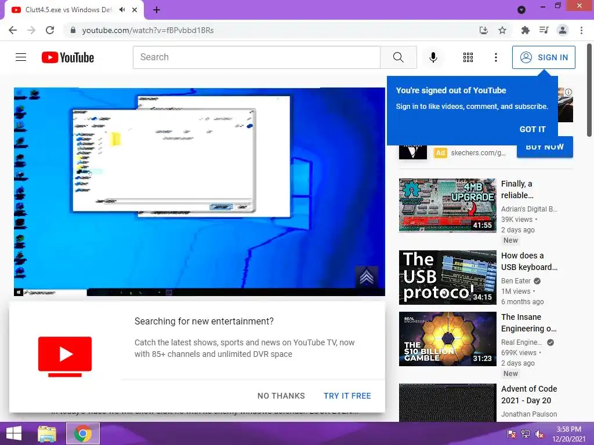Dismiss the signed-out tooltip with GOT IT

click(x=533, y=129)
